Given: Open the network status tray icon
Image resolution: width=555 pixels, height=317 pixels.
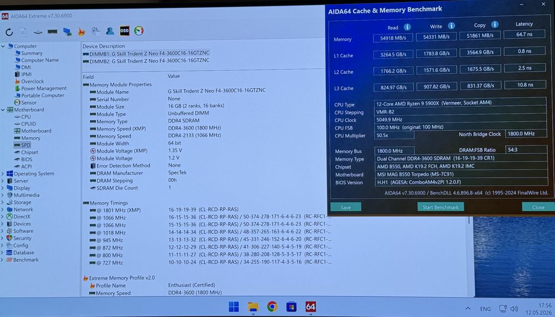Looking at the screenshot, I should (x=503, y=309).
